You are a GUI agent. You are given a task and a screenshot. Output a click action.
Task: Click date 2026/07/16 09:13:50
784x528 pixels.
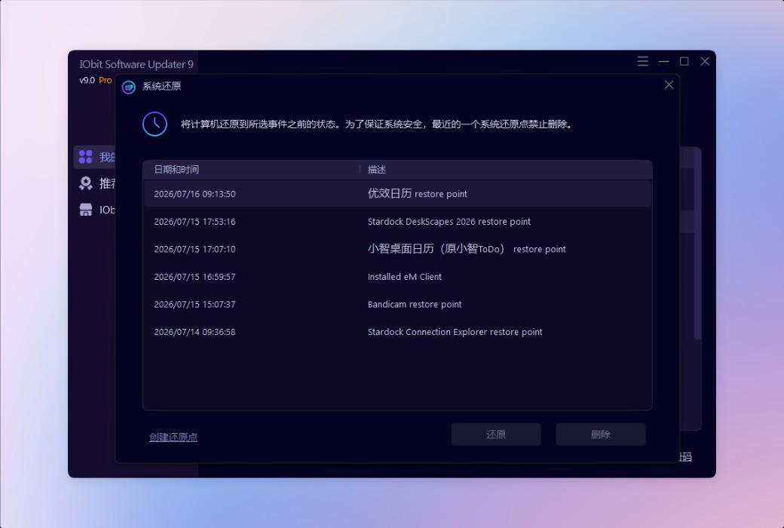pyautogui.click(x=194, y=194)
